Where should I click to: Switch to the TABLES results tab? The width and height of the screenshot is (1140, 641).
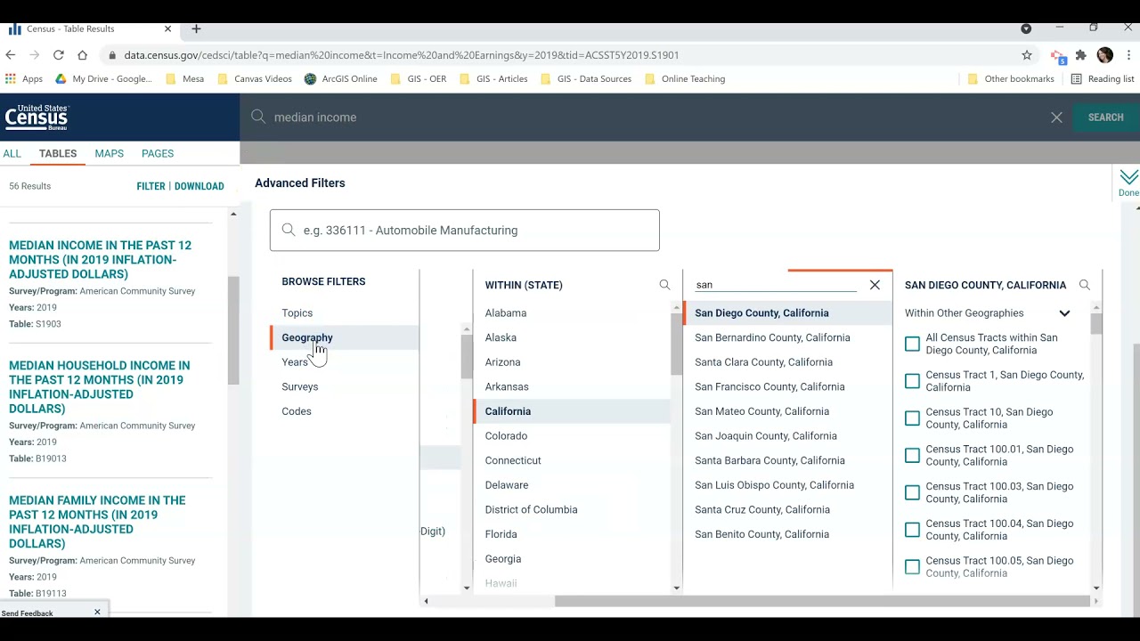[58, 153]
